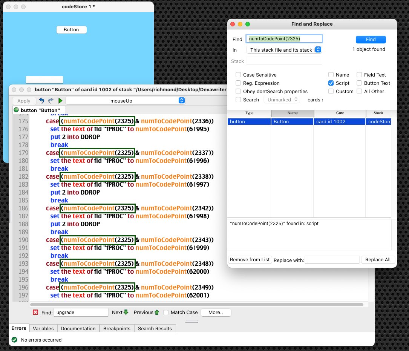
Task: Enable the Case Sensitive checkbox
Action: [x=238, y=75]
